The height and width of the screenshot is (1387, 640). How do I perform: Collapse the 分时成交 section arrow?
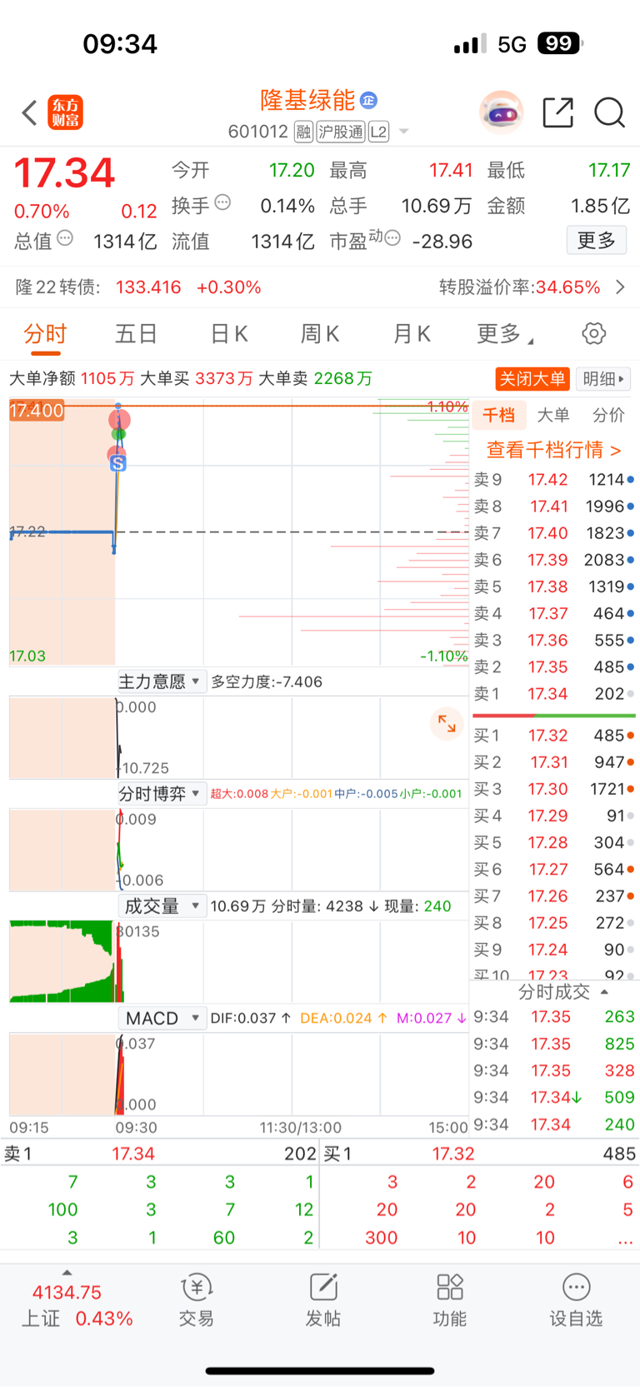pyautogui.click(x=604, y=992)
